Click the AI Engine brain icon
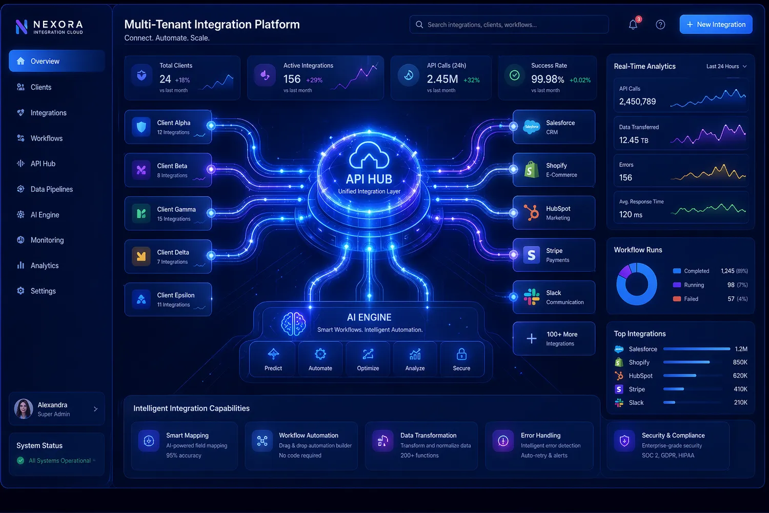769x513 pixels. point(293,324)
